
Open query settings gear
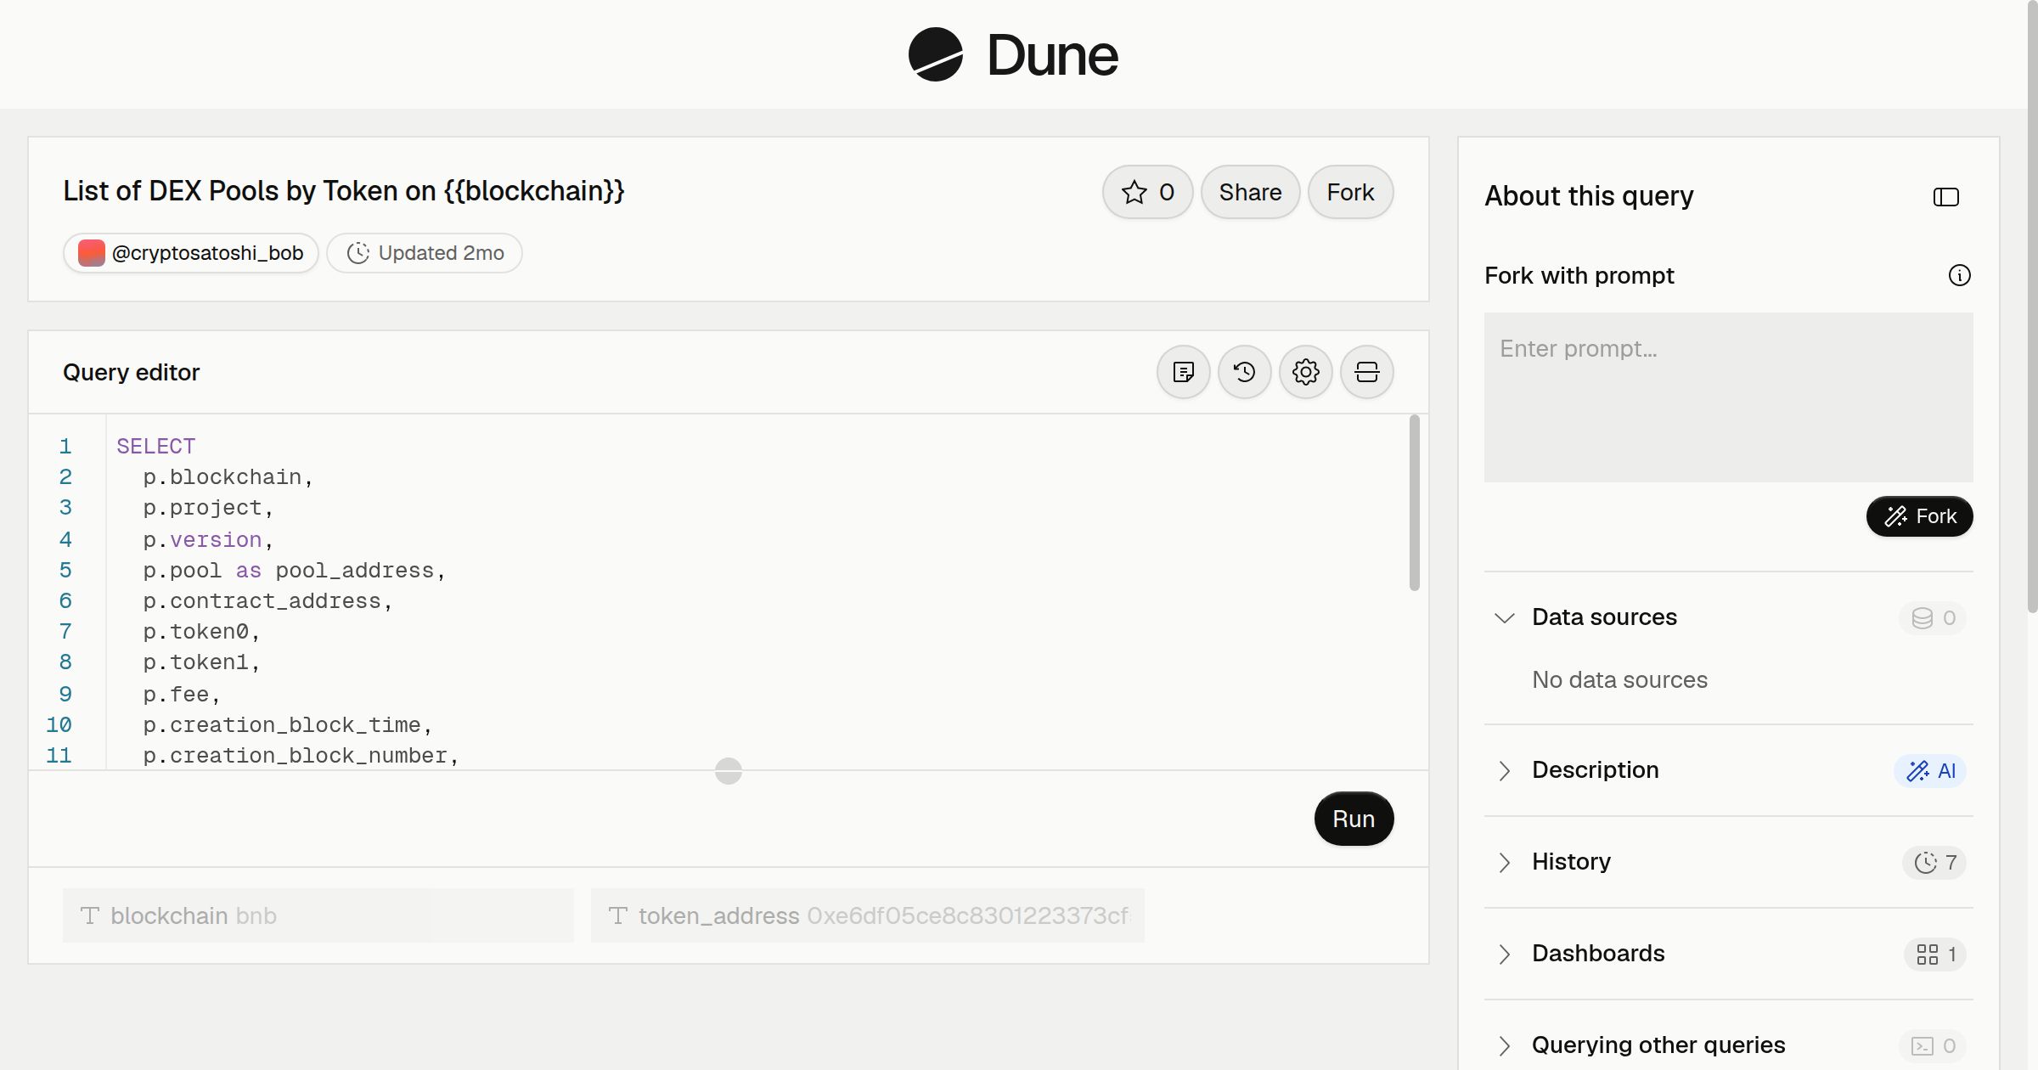1306,372
